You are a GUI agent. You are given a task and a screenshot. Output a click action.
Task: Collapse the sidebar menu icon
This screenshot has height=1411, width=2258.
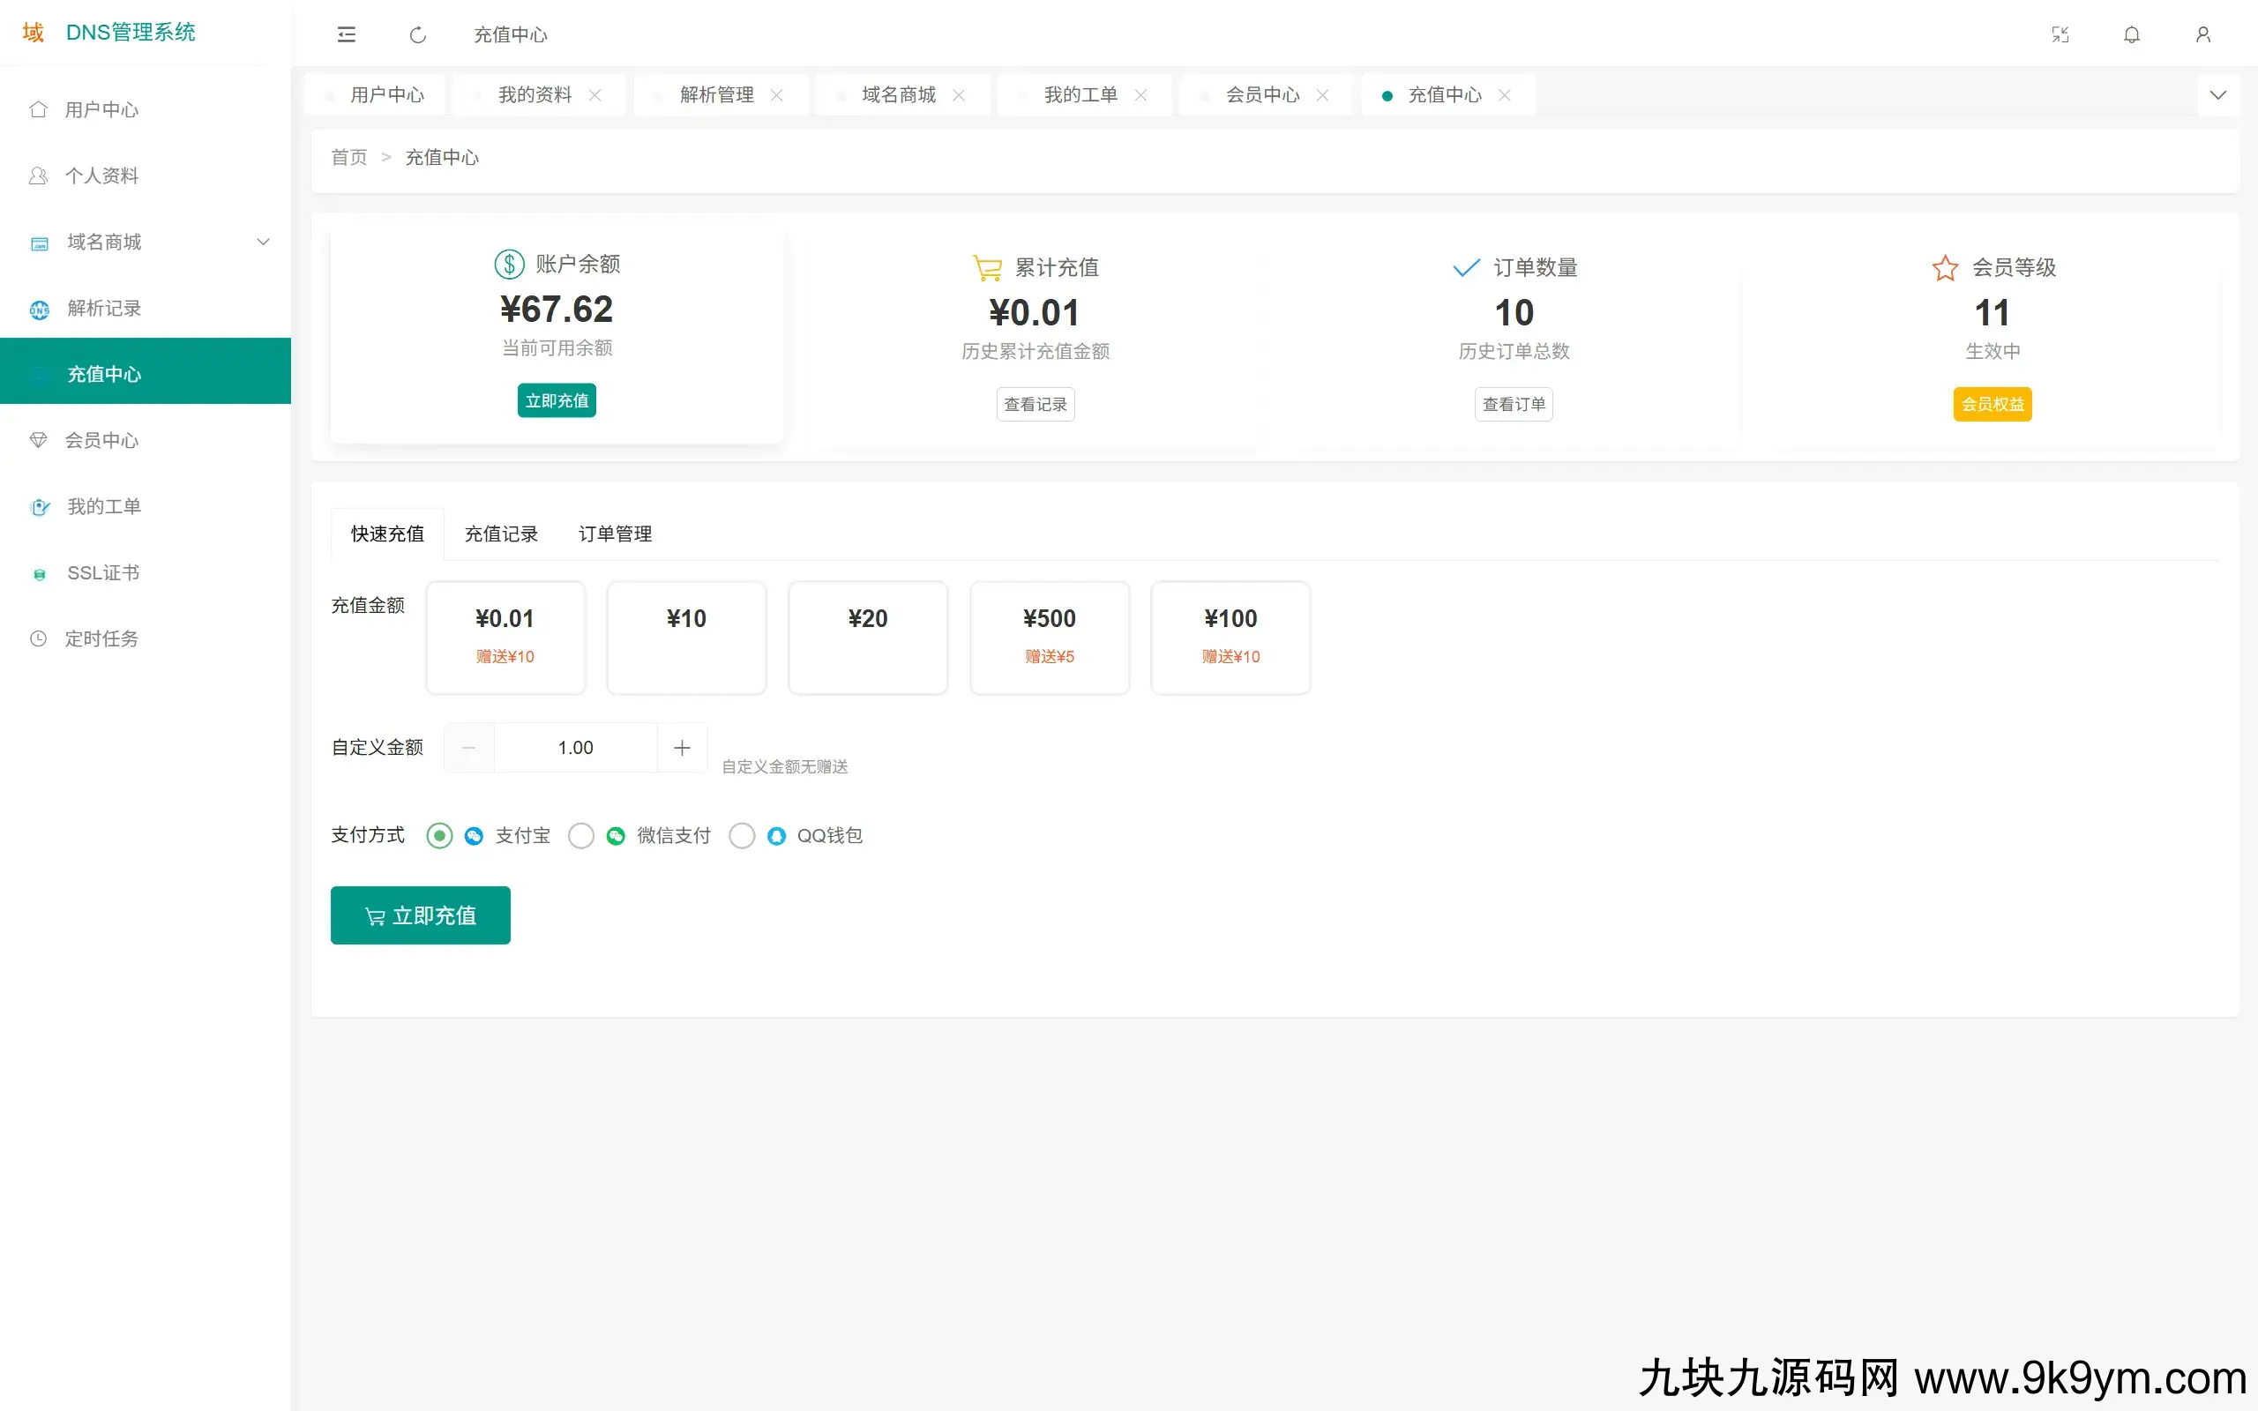(x=346, y=34)
